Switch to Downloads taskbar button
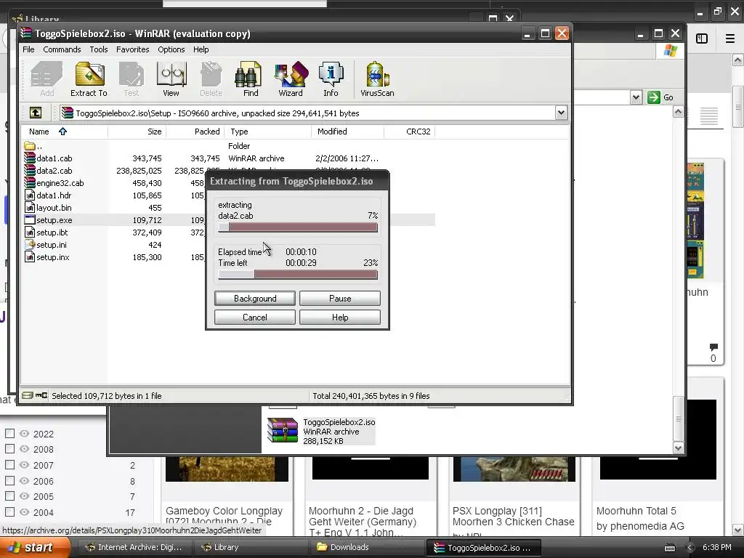The image size is (744, 558). (x=367, y=547)
